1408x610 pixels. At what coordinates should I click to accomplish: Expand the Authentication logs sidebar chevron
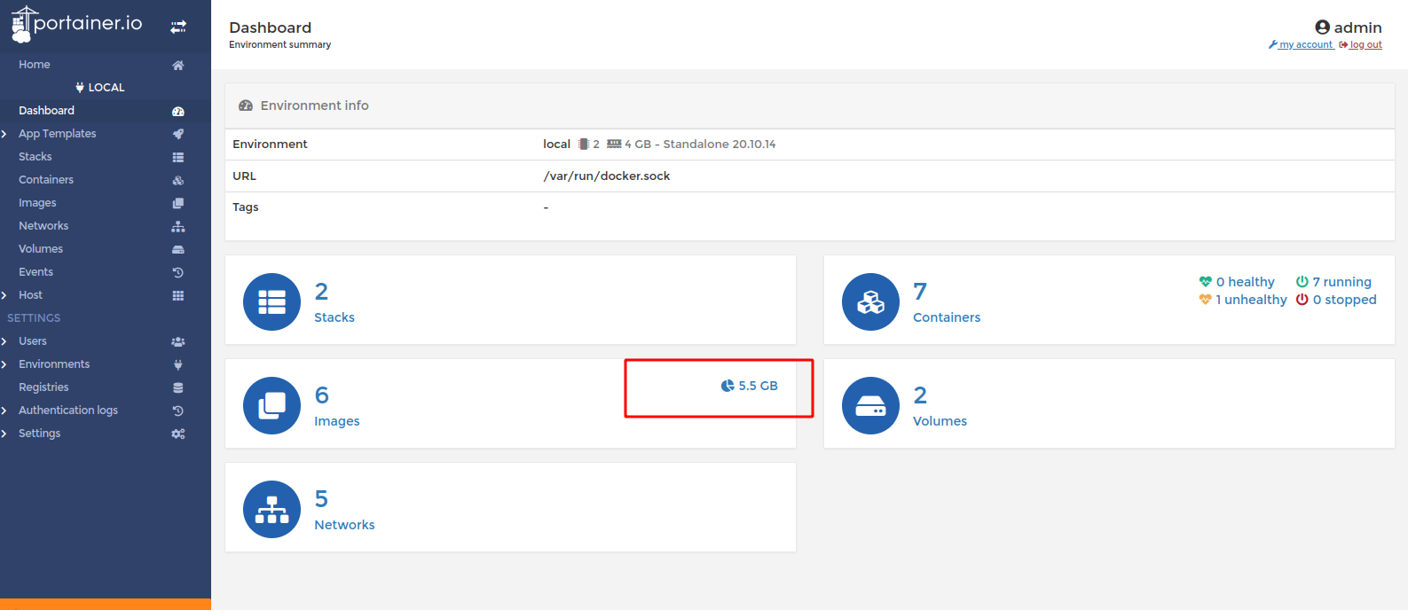click(4, 411)
